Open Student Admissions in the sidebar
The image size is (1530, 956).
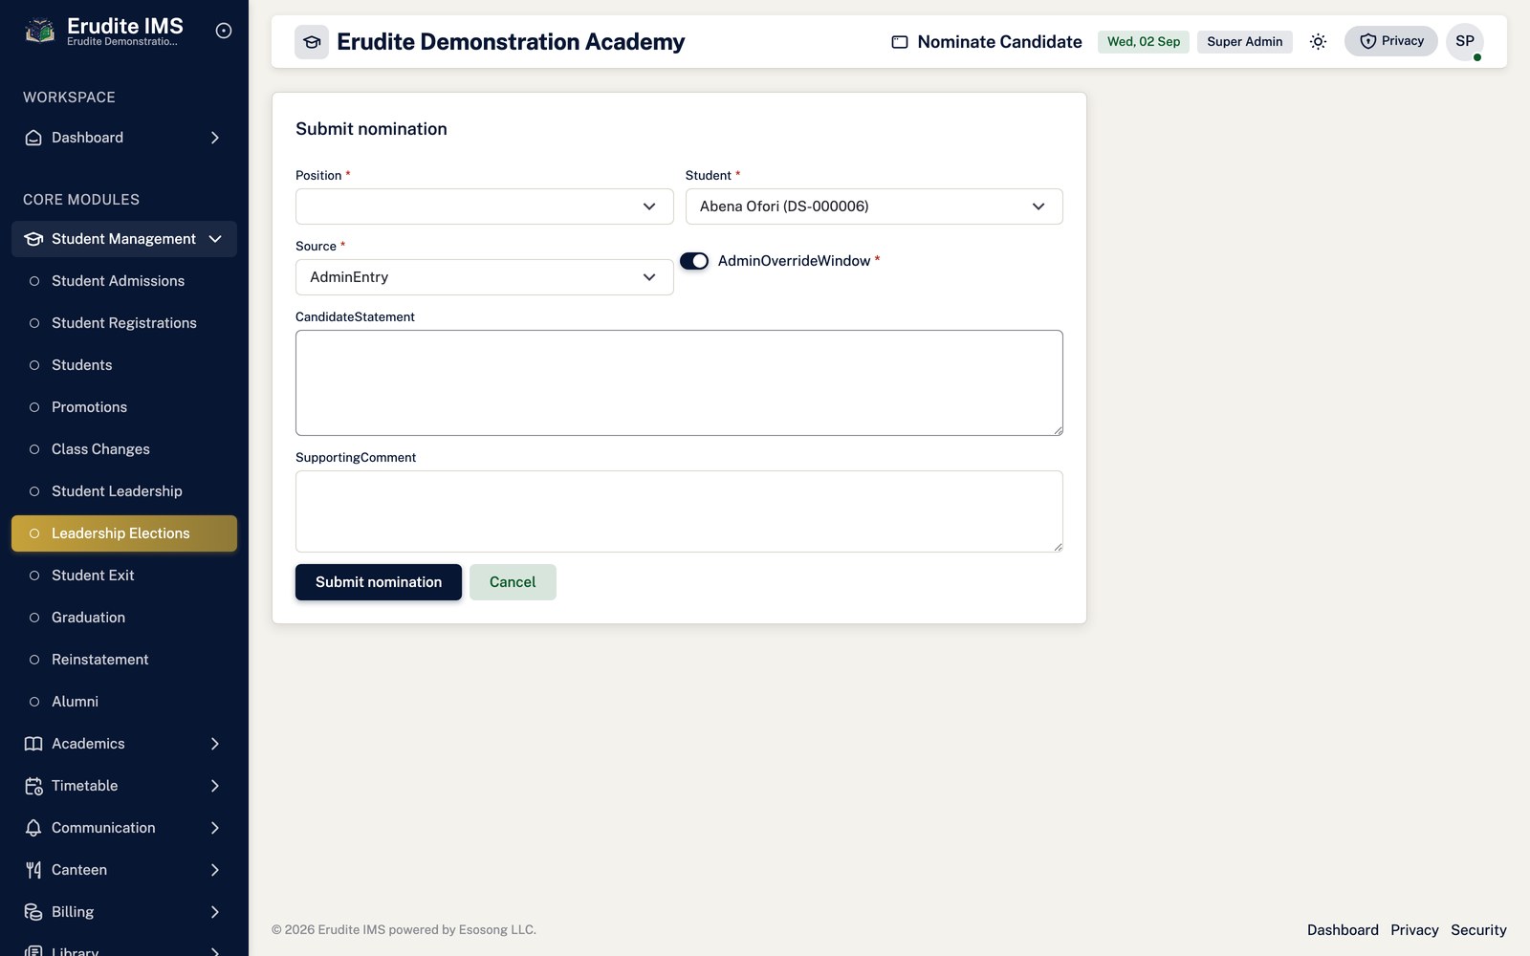(x=124, y=281)
